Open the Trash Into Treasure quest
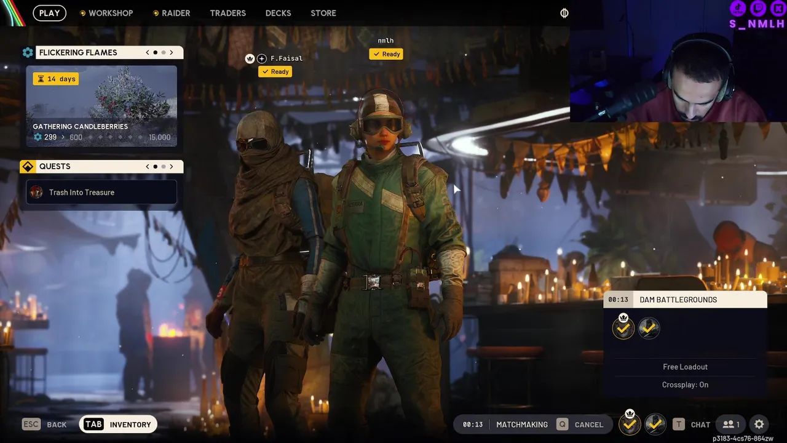The height and width of the screenshot is (443, 787). click(101, 192)
